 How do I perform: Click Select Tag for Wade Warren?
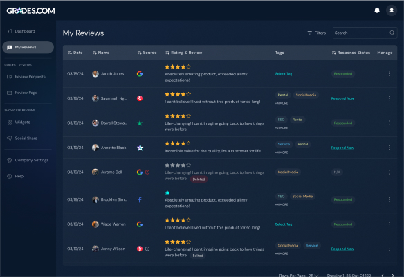(284, 224)
